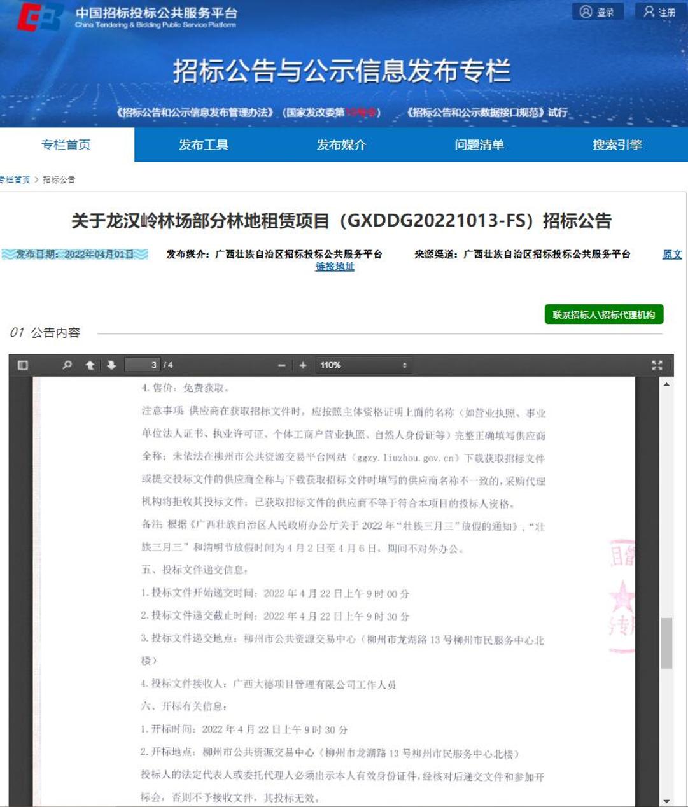Click the 招标公告与公示信息发布专栏 banner title
The width and height of the screenshot is (688, 807).
coord(342,70)
